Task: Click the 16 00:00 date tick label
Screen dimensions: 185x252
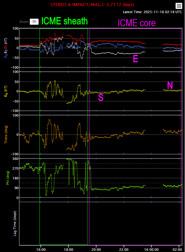Action: 151,250
